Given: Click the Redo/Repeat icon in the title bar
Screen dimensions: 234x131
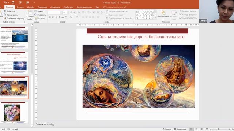Looking at the screenshot, I should [13, 3].
